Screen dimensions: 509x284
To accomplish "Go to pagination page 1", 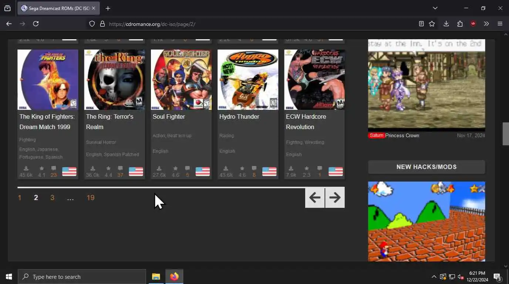I will point(20,198).
